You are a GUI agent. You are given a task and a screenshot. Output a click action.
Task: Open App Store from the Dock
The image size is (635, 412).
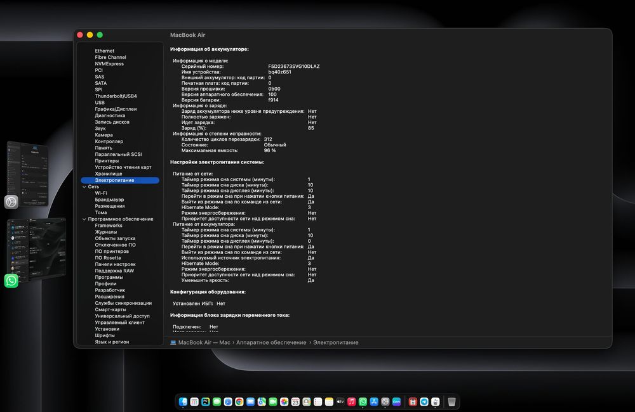(x=374, y=401)
